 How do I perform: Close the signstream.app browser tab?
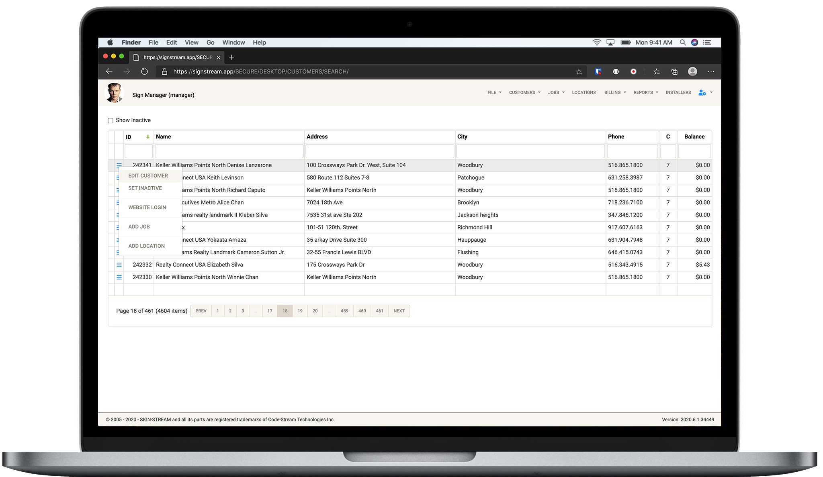(219, 57)
